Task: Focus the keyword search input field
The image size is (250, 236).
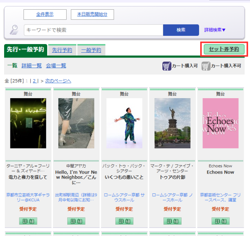Action: coord(94,30)
